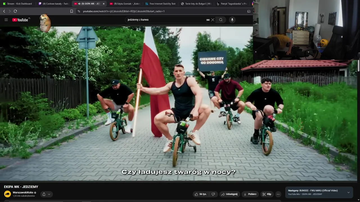Bookmark this page icon
The image size is (360, 202).
[71, 11]
